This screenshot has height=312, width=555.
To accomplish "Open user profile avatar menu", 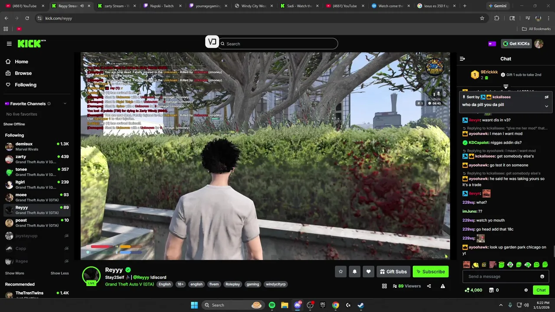I will [539, 44].
